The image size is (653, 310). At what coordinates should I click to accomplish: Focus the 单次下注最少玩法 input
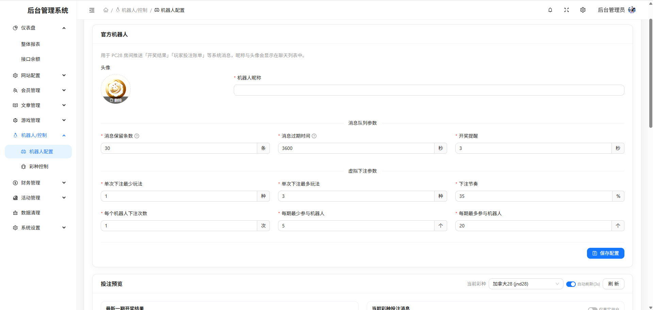tap(179, 196)
